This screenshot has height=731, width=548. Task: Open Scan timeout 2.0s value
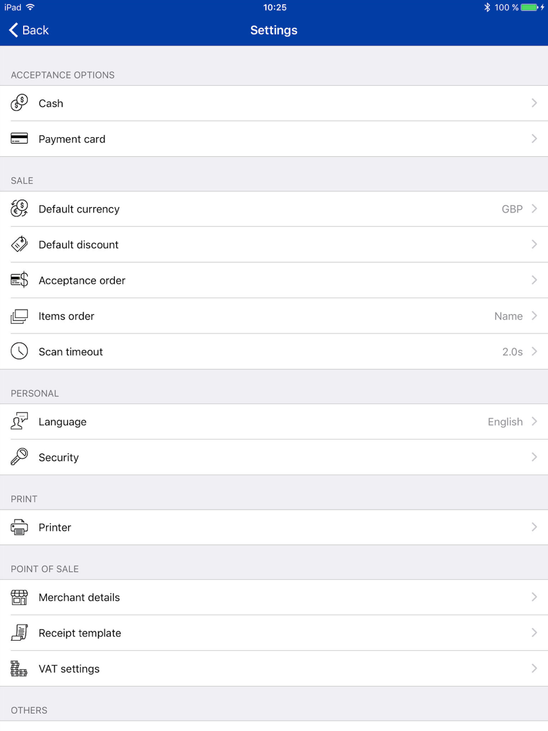pyautogui.click(x=512, y=352)
